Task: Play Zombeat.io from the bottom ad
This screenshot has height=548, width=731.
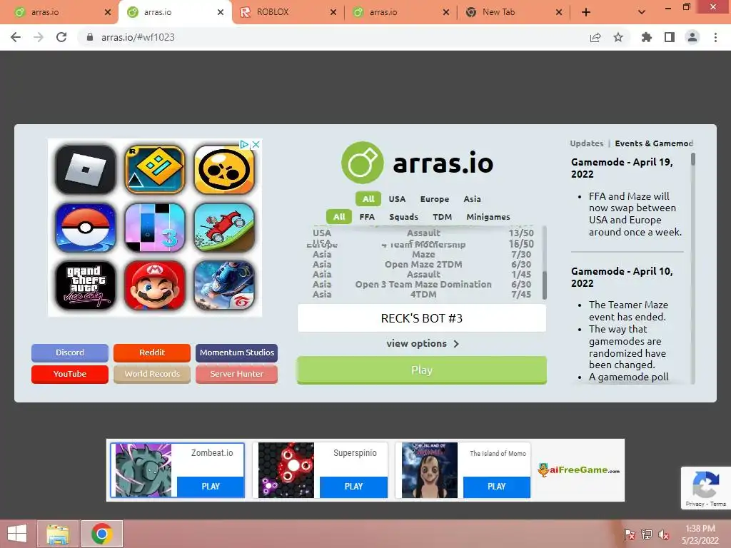Action: point(211,487)
